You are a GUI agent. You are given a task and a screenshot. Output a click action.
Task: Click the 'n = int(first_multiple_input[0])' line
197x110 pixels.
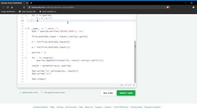pos(51,42)
